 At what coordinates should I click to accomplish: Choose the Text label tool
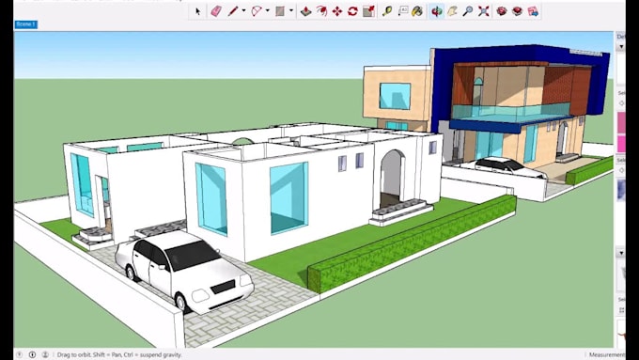click(x=403, y=11)
